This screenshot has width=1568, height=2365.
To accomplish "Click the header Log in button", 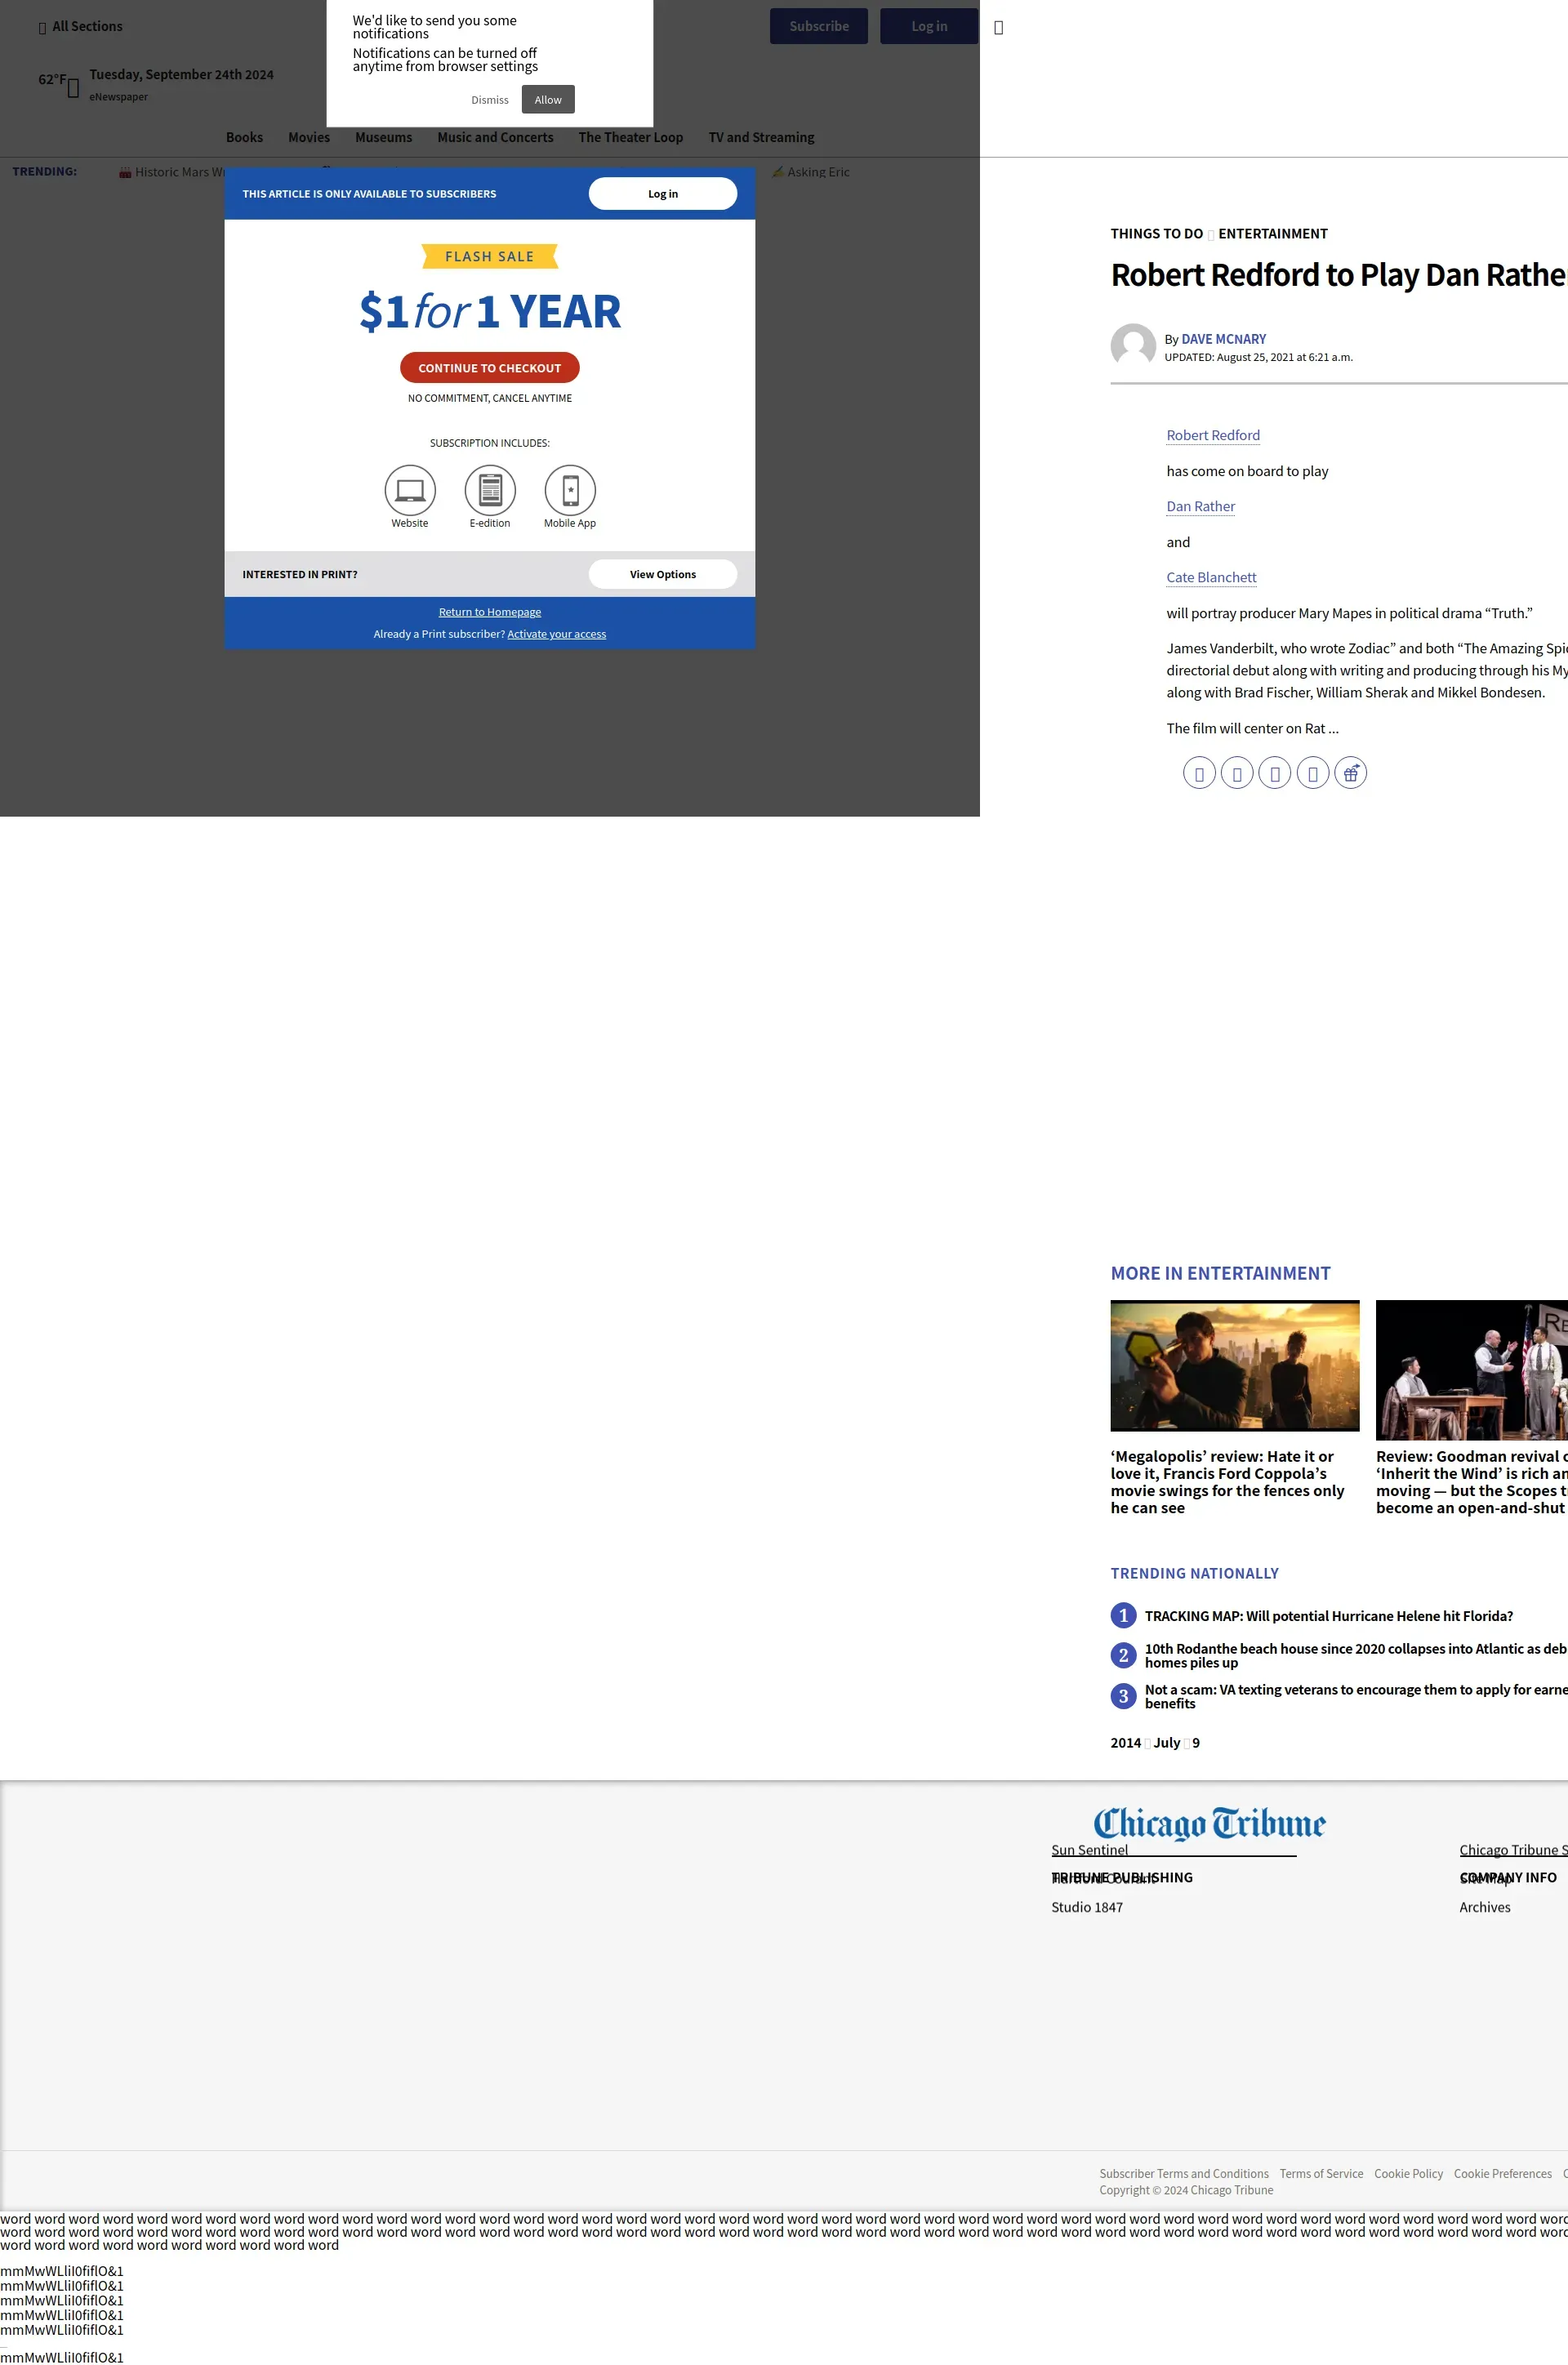I will tap(929, 26).
